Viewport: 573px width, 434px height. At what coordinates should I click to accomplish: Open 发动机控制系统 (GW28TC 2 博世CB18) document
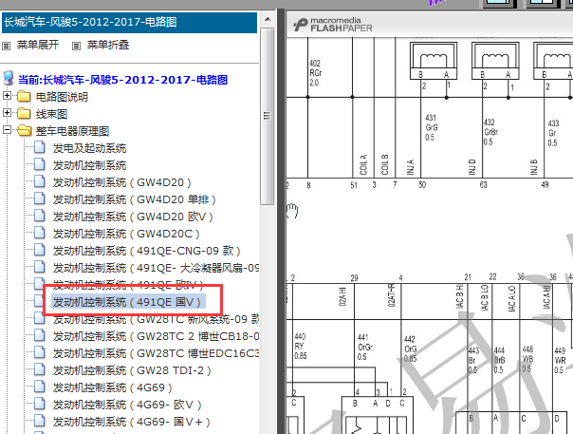(156, 336)
